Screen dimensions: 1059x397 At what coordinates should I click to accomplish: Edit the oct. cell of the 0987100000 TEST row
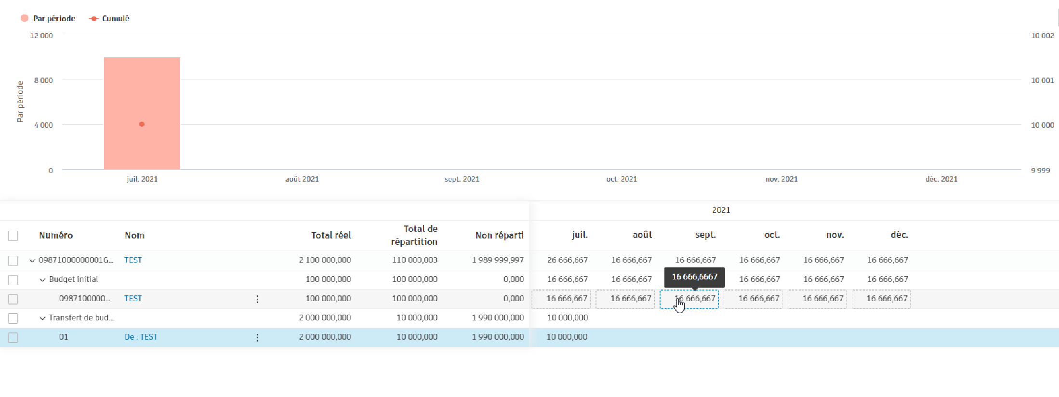tap(753, 299)
